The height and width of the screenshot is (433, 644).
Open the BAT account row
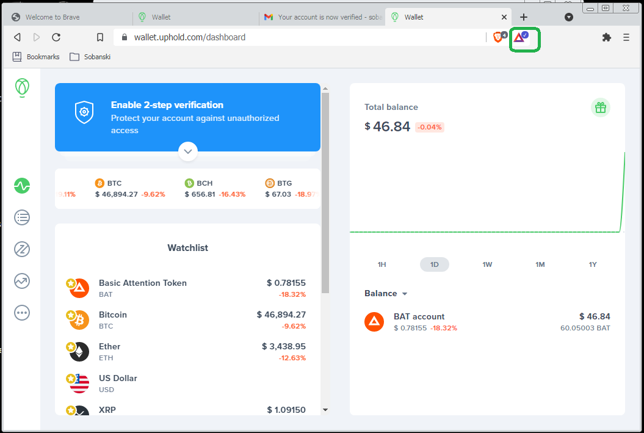487,322
